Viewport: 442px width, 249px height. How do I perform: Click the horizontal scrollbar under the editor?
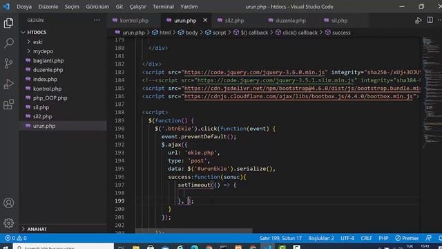[193, 230]
